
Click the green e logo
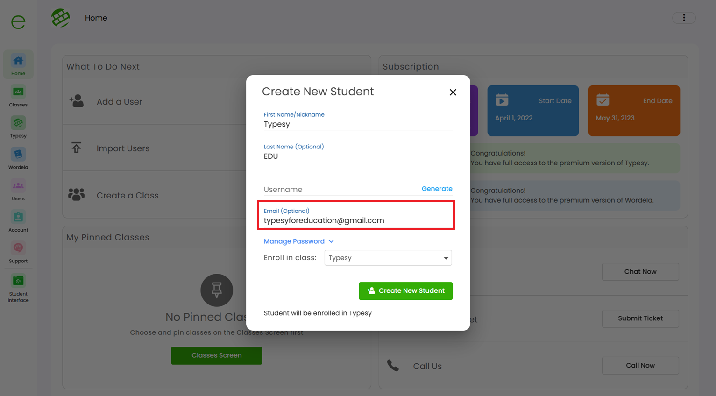(x=18, y=21)
